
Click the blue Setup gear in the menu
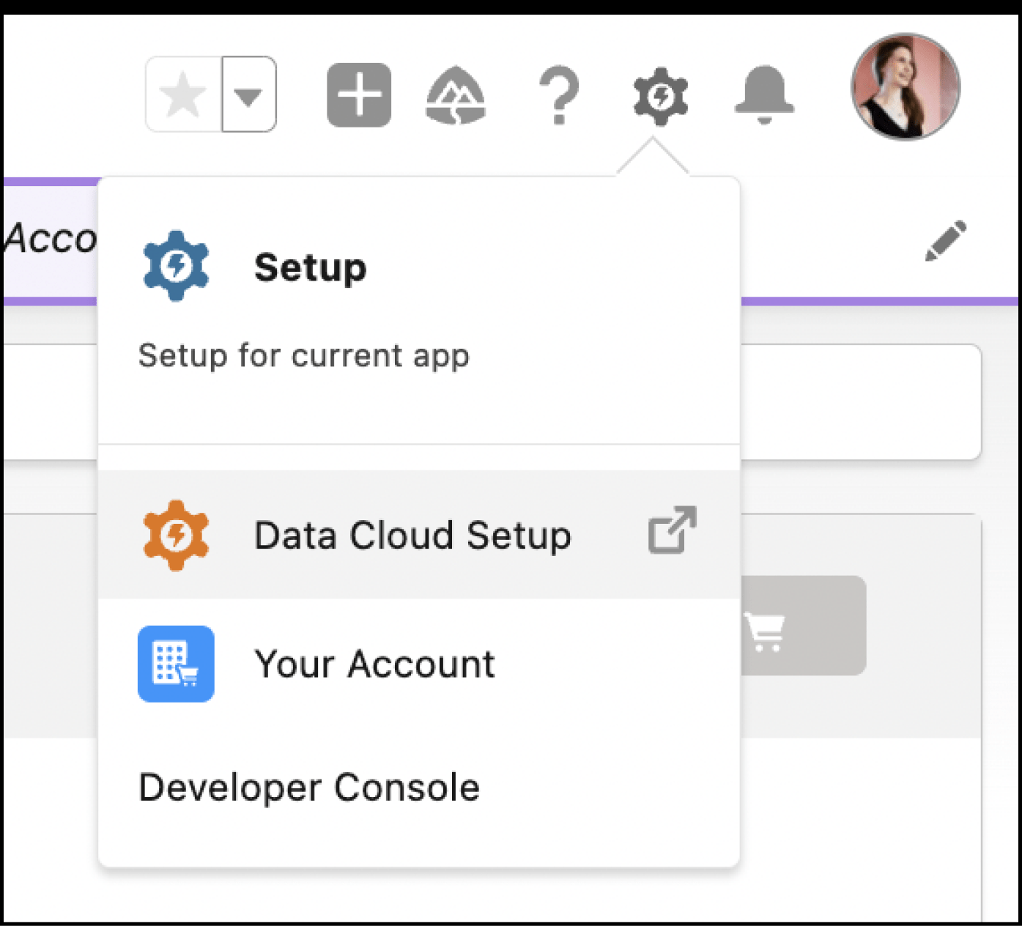(176, 267)
